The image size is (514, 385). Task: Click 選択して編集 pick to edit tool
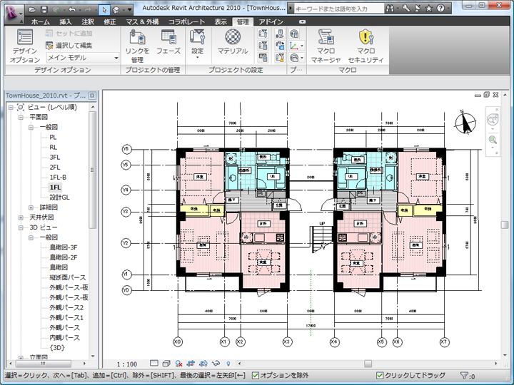(69, 45)
